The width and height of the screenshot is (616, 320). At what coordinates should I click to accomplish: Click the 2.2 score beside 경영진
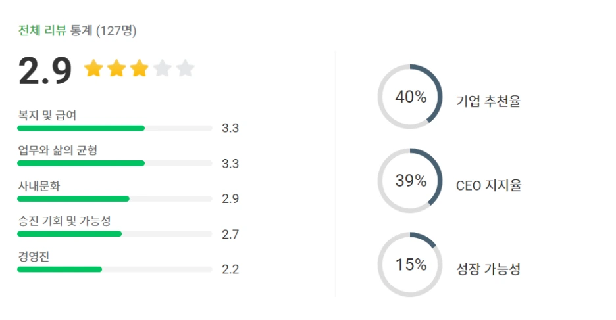(x=230, y=269)
